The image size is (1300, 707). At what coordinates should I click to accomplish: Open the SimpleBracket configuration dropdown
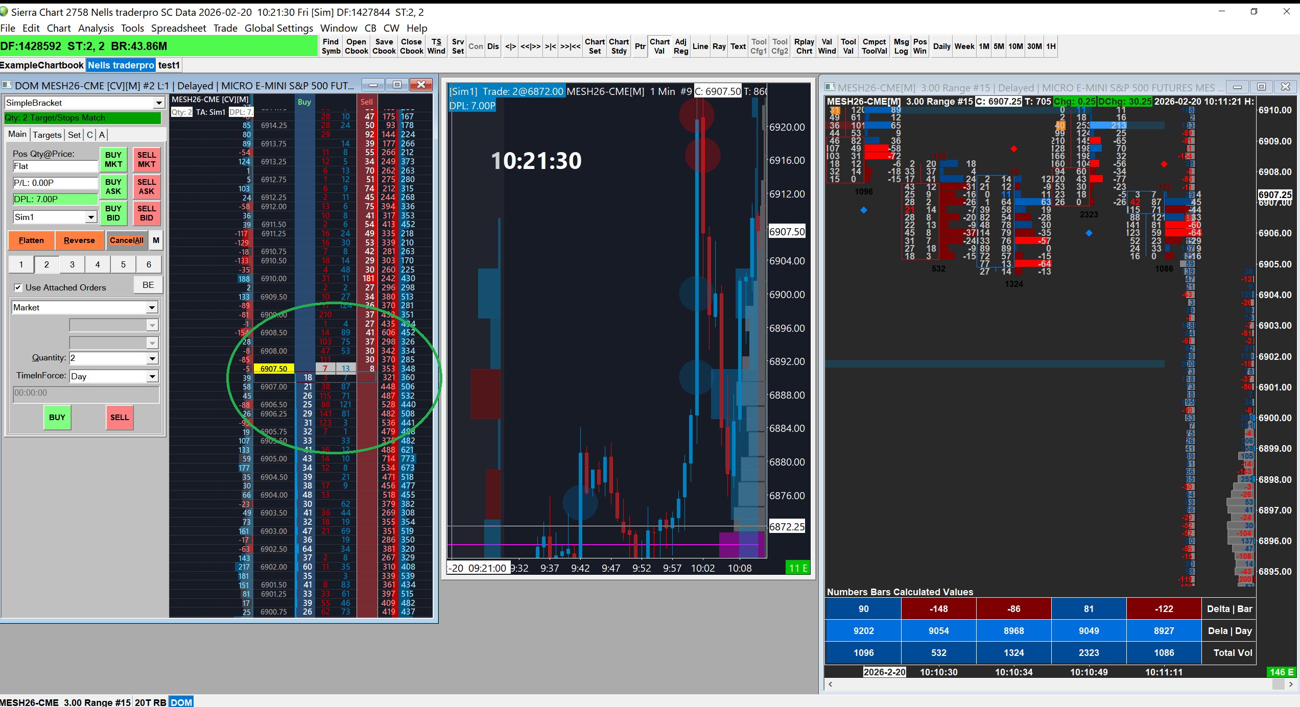[x=159, y=103]
